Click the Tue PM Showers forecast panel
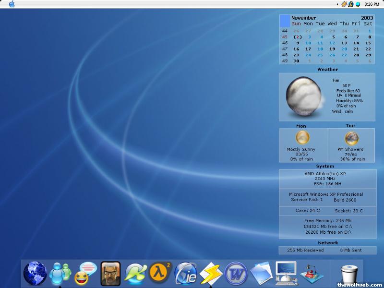 tap(351, 144)
